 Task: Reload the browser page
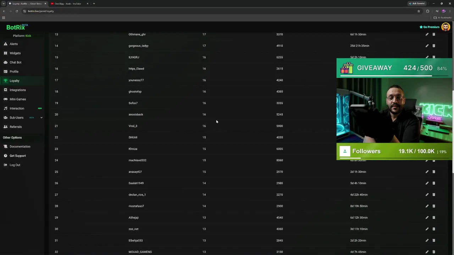pos(17,11)
